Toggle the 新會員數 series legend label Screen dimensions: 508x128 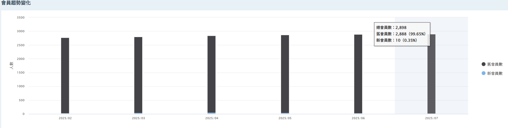point(495,73)
